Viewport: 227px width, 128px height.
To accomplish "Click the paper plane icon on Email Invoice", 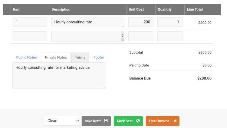I will (x=175, y=121).
